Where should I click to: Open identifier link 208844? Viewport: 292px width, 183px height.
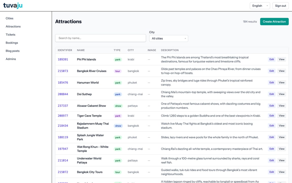click(63, 94)
